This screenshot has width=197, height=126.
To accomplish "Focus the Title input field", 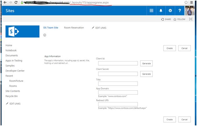I will (118, 84).
